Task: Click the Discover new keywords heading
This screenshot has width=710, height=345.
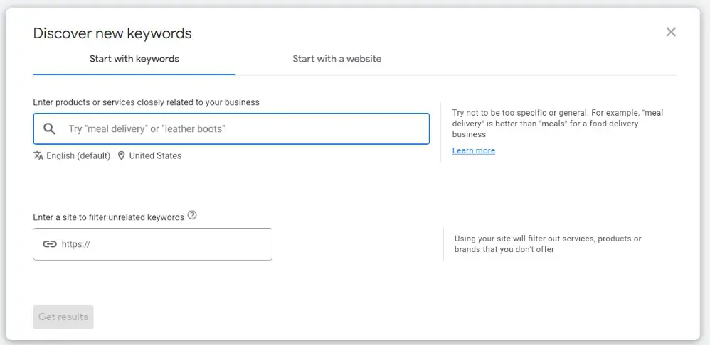Action: 112,33
